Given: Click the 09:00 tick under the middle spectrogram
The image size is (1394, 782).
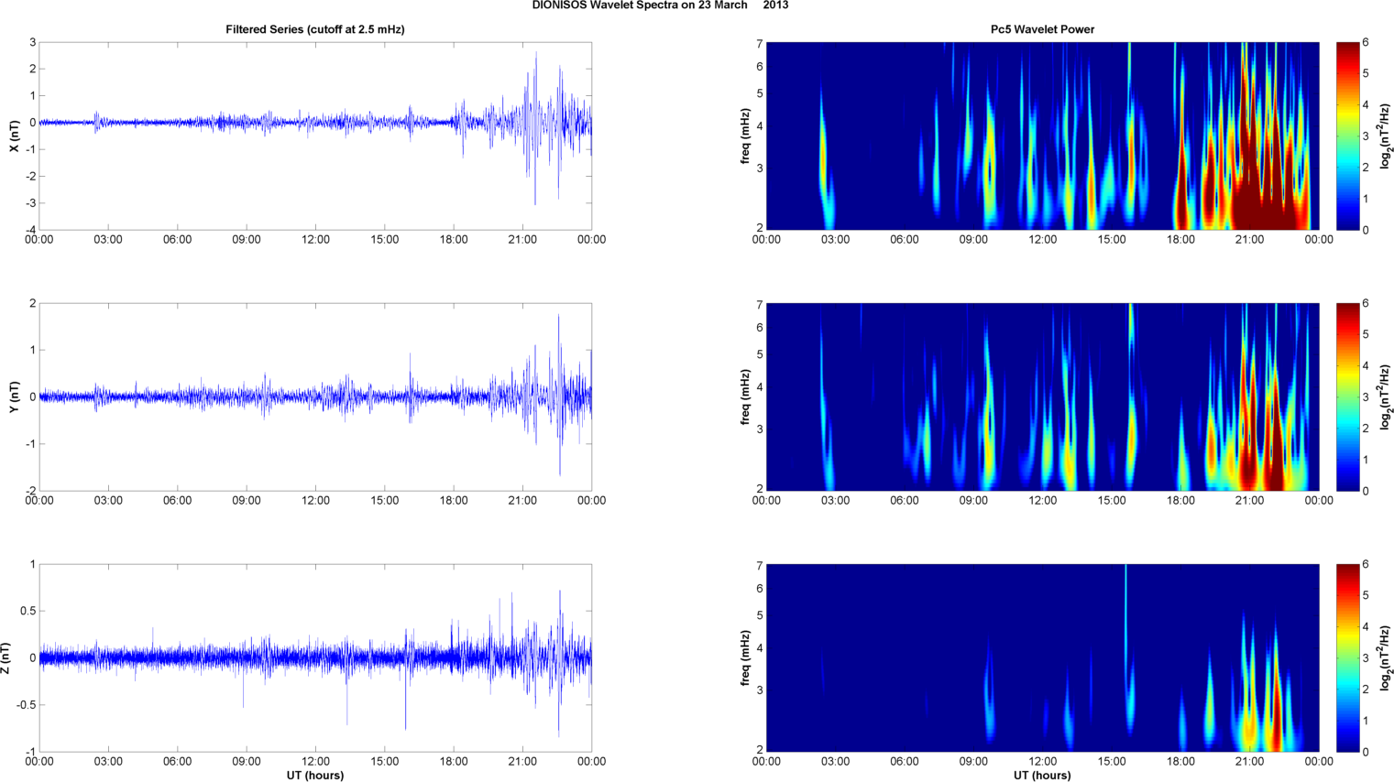Looking at the screenshot, I should click(x=973, y=501).
